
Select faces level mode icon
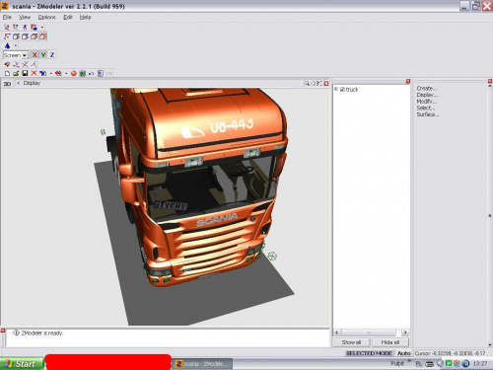25,27
